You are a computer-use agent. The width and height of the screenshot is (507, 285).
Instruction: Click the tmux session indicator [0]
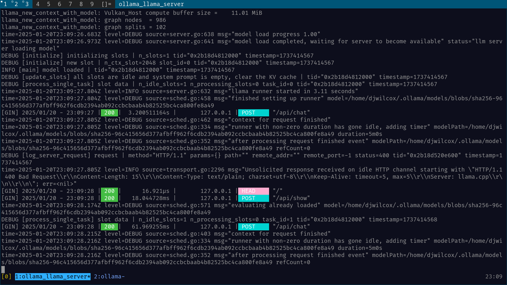click(6, 276)
